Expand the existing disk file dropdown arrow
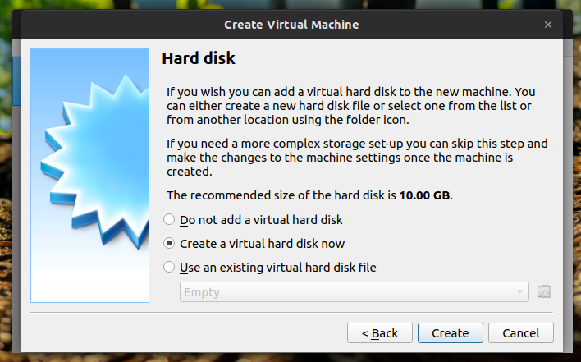 point(519,291)
